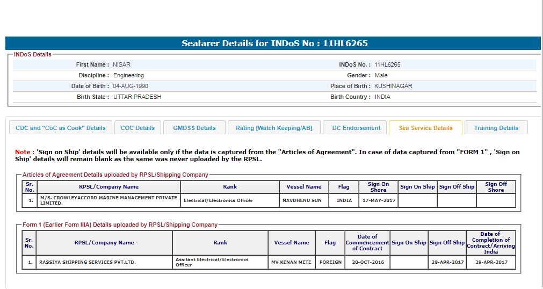Click the First Name value NISAR
Screen dimensions: 543x289
tap(121, 64)
